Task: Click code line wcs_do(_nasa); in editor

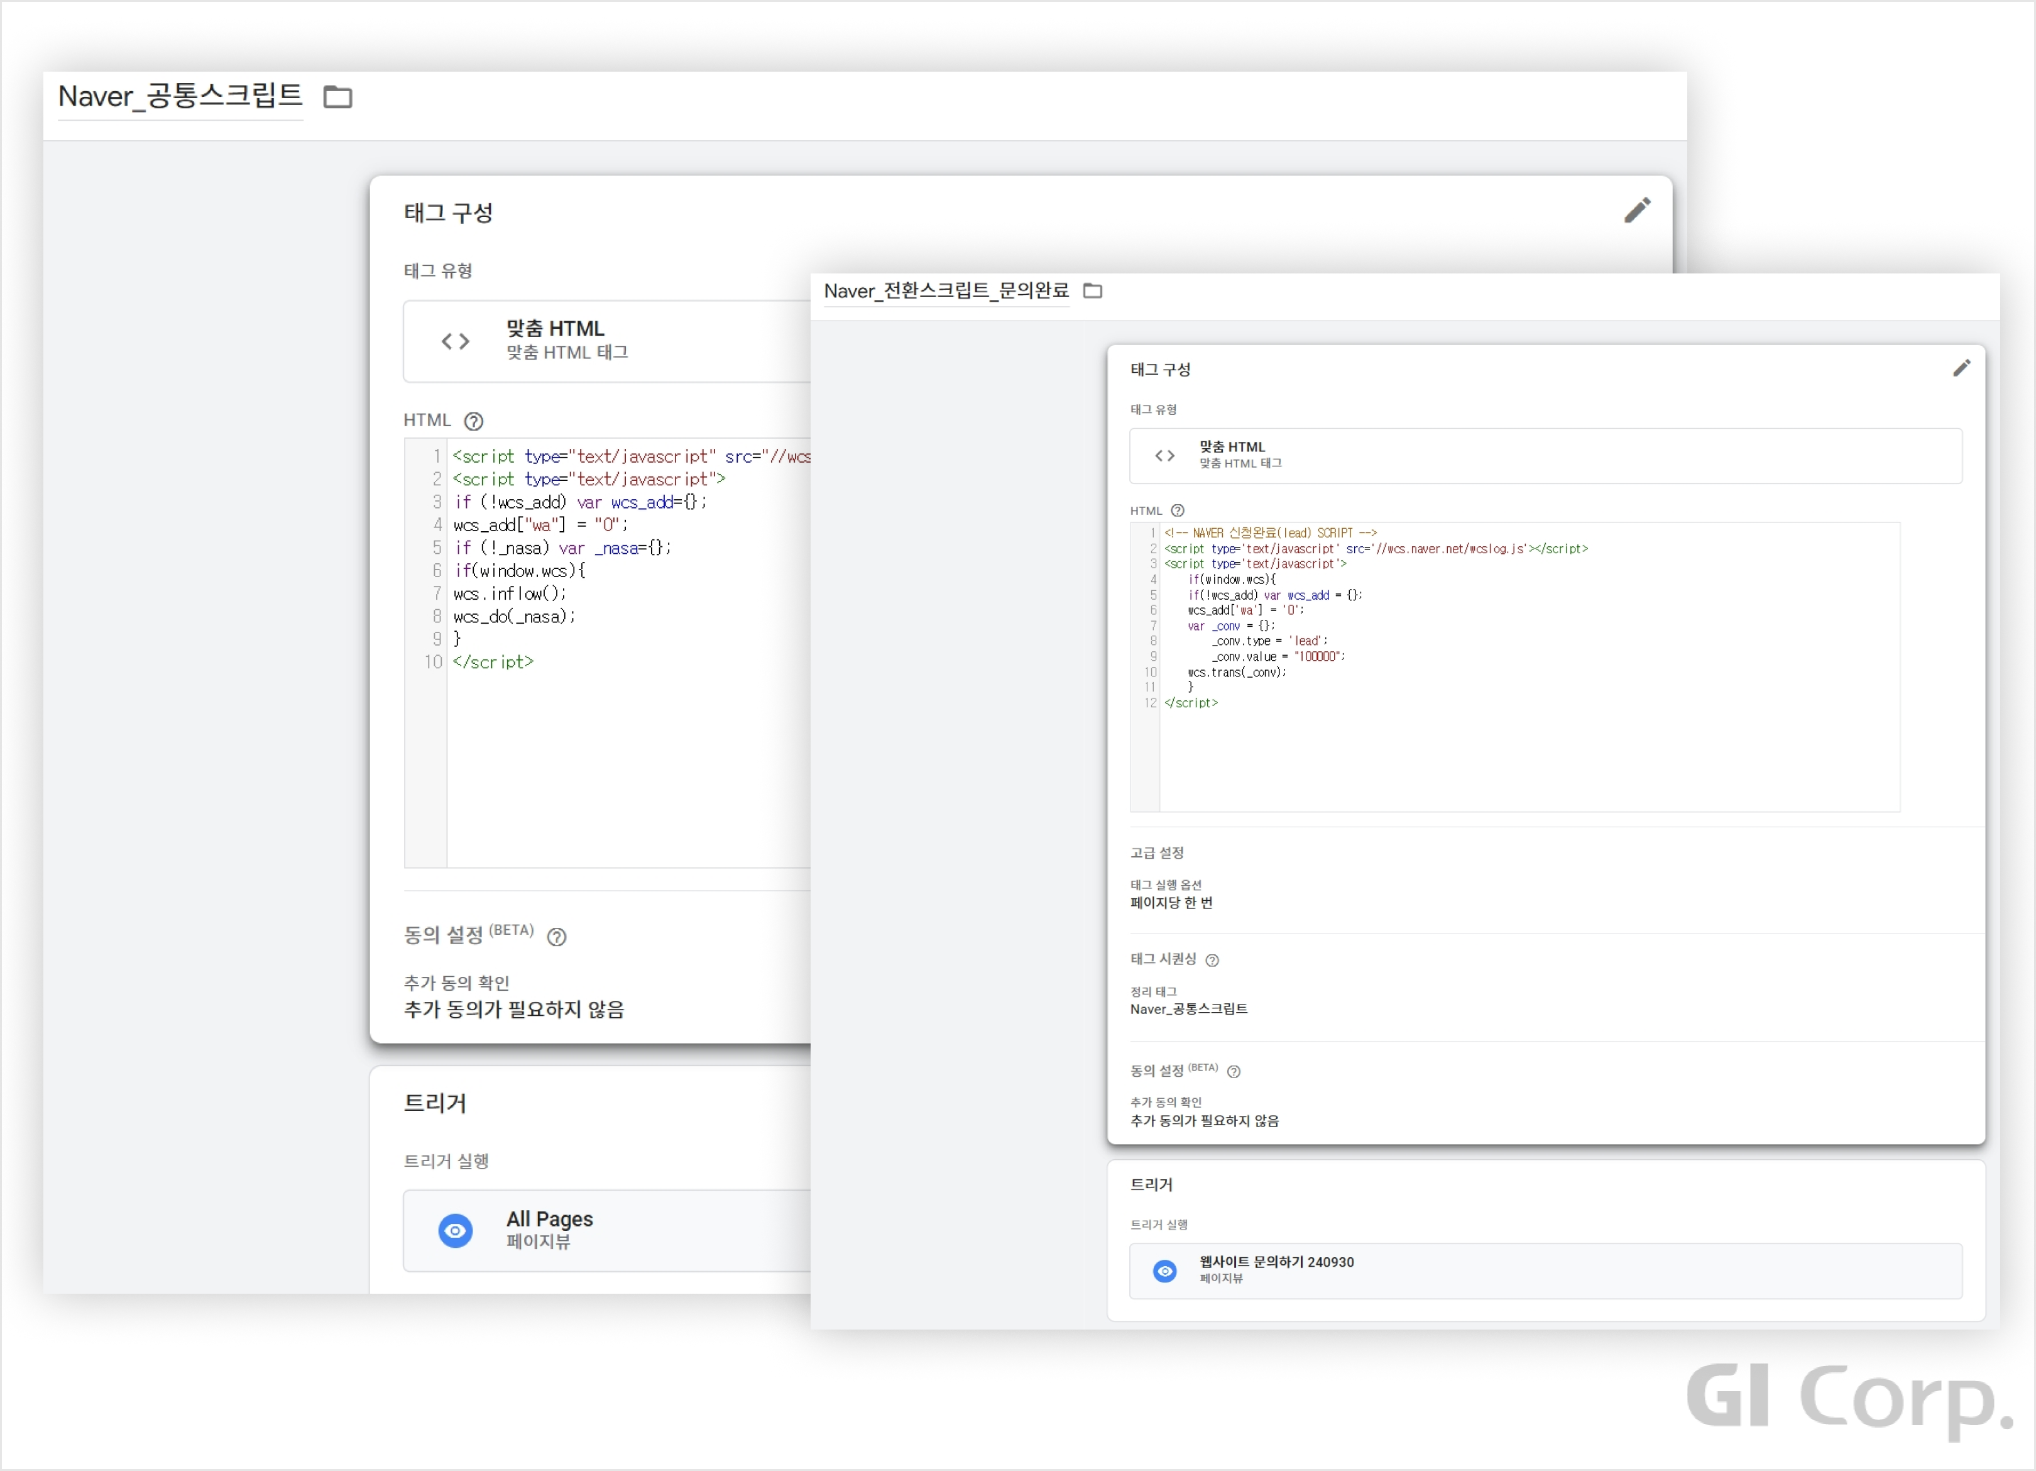Action: click(515, 617)
